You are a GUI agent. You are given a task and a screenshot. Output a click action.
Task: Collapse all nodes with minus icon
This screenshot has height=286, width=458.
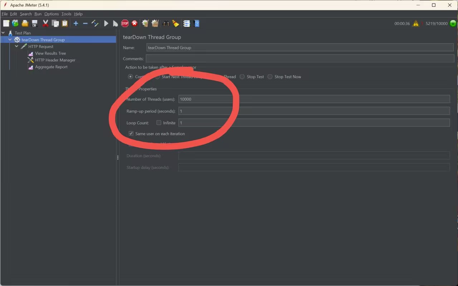point(85,24)
